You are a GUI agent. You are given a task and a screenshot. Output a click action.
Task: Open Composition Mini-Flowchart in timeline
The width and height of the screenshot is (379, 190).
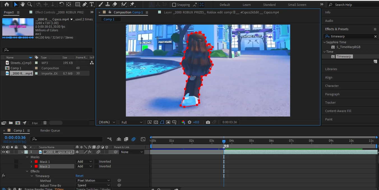[x=109, y=139]
